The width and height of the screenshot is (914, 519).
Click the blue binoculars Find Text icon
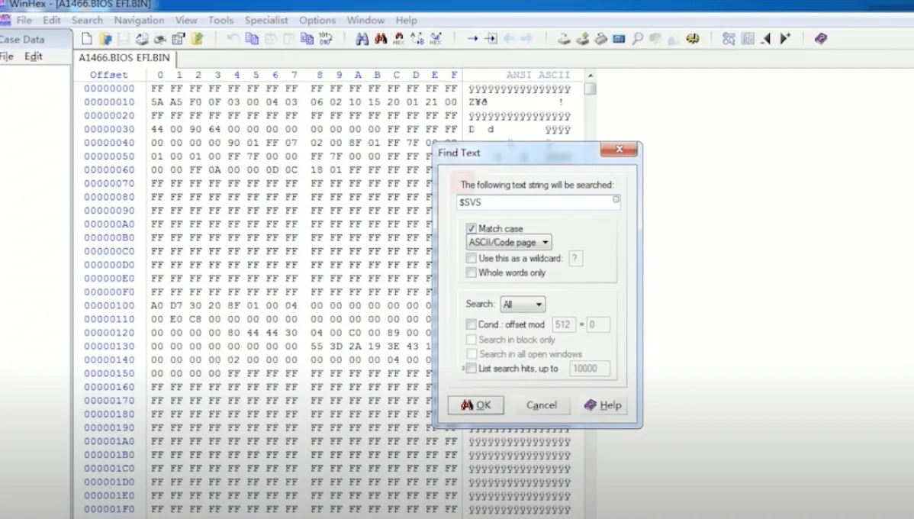click(362, 38)
